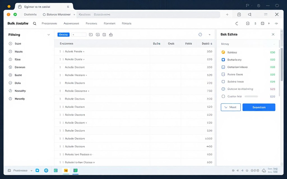
Task: Click the plus icon in browser bar
Action: 227,15
